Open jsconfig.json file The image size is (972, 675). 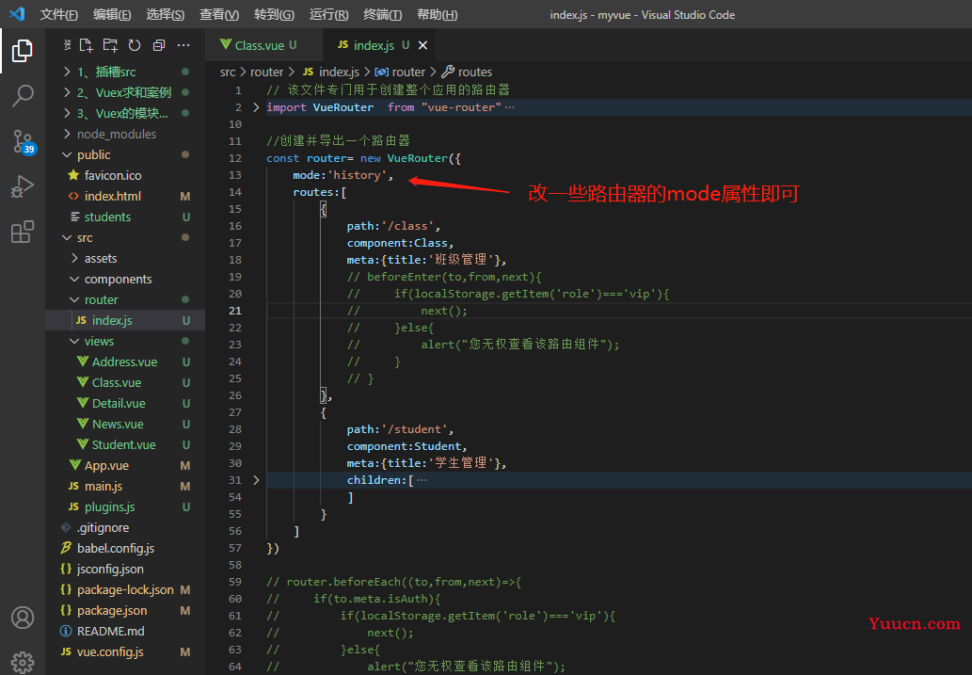coord(125,569)
